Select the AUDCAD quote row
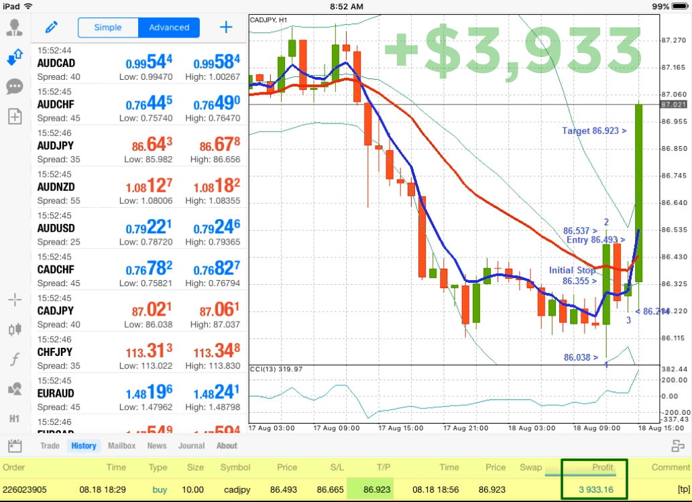692x502 pixels. click(x=139, y=64)
